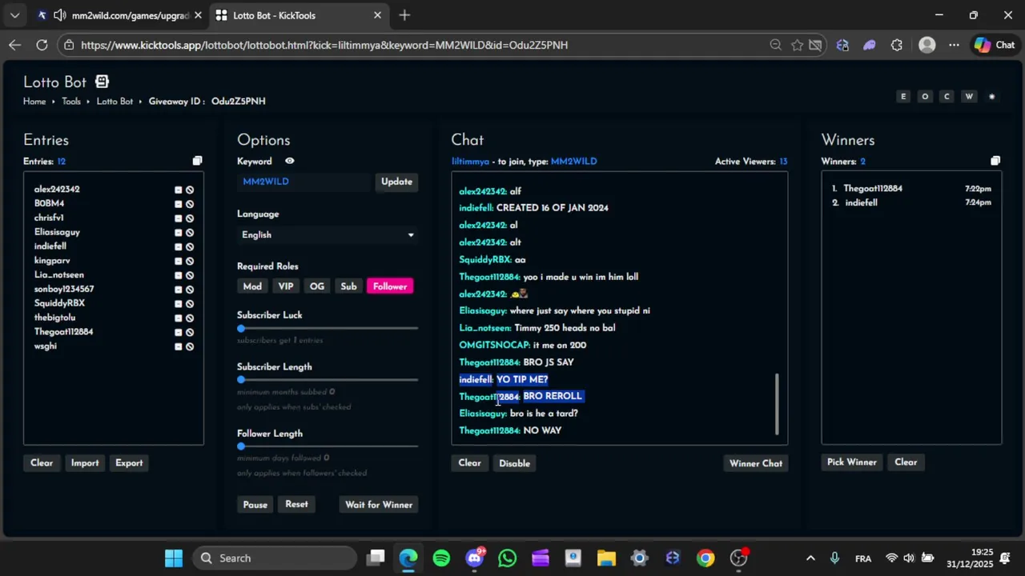Pause the giveaway entries

[x=255, y=505]
